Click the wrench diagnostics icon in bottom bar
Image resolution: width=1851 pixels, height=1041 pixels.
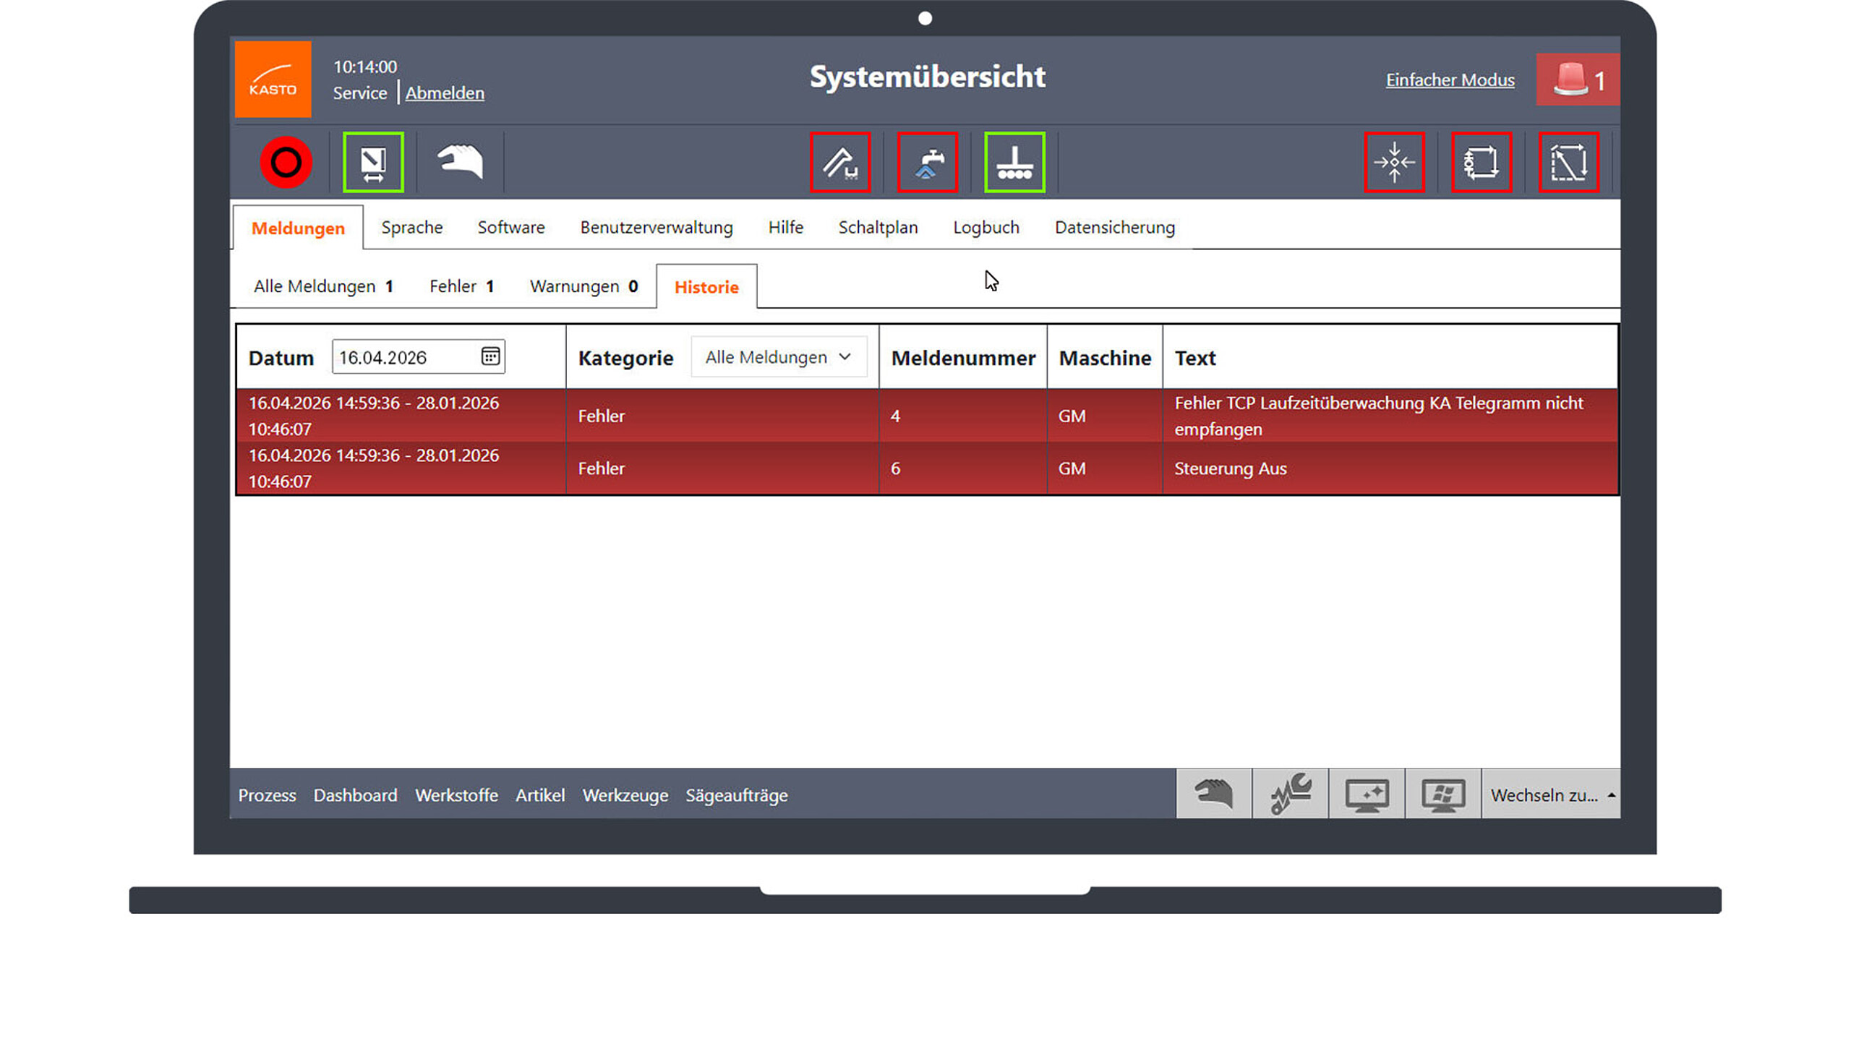pyautogui.click(x=1290, y=794)
